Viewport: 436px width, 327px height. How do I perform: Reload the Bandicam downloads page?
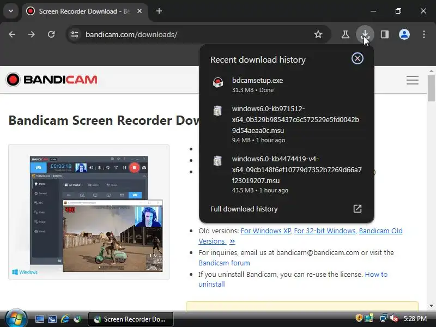51,34
